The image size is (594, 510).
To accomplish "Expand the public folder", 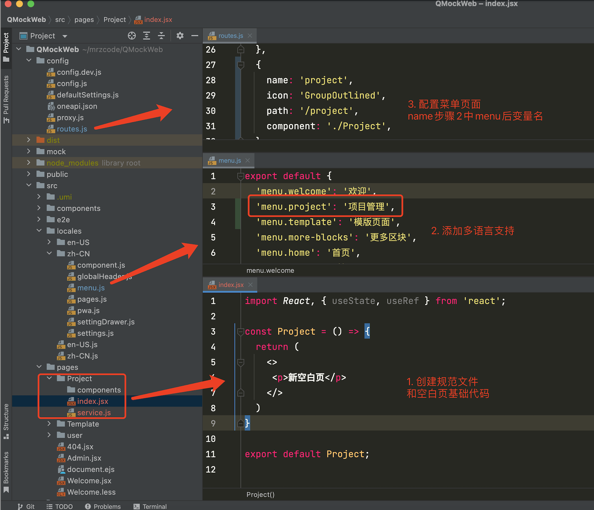I will [29, 174].
